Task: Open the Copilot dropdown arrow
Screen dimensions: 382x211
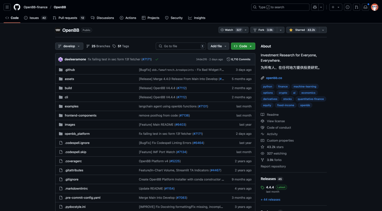Action: click(x=321, y=7)
